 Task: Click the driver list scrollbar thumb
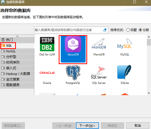pos(149,42)
